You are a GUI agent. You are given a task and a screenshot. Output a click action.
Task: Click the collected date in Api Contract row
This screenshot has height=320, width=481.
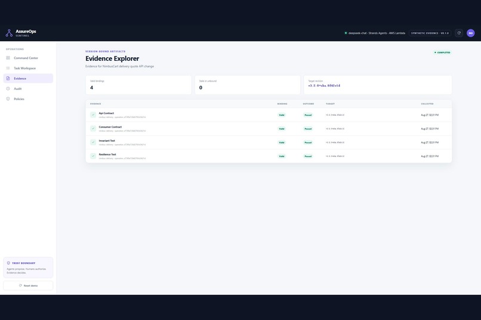pos(430,115)
